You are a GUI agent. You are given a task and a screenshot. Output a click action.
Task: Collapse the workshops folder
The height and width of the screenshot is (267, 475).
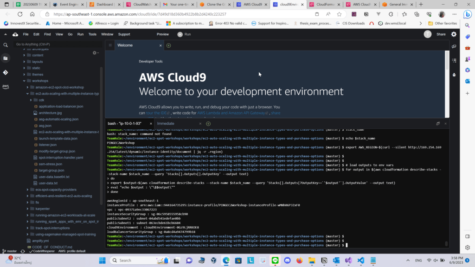[x=24, y=81]
